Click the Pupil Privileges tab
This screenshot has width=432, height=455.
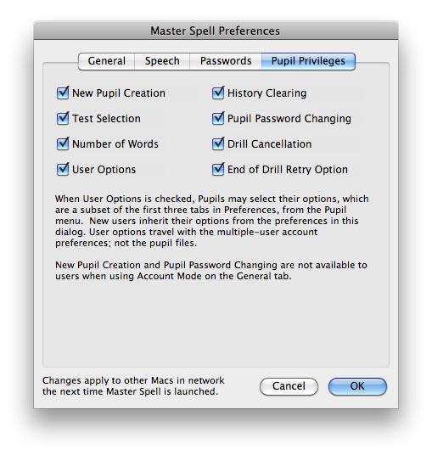click(308, 61)
